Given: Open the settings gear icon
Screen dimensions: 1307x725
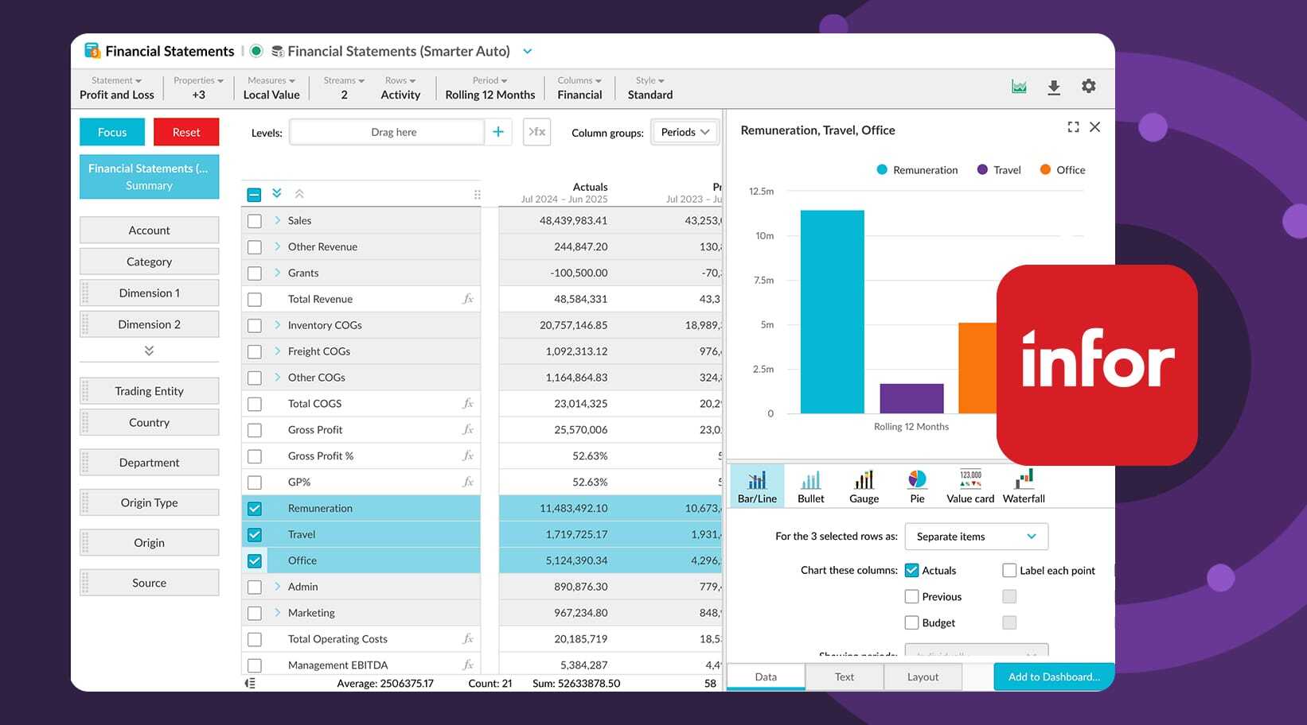Looking at the screenshot, I should click(x=1089, y=87).
